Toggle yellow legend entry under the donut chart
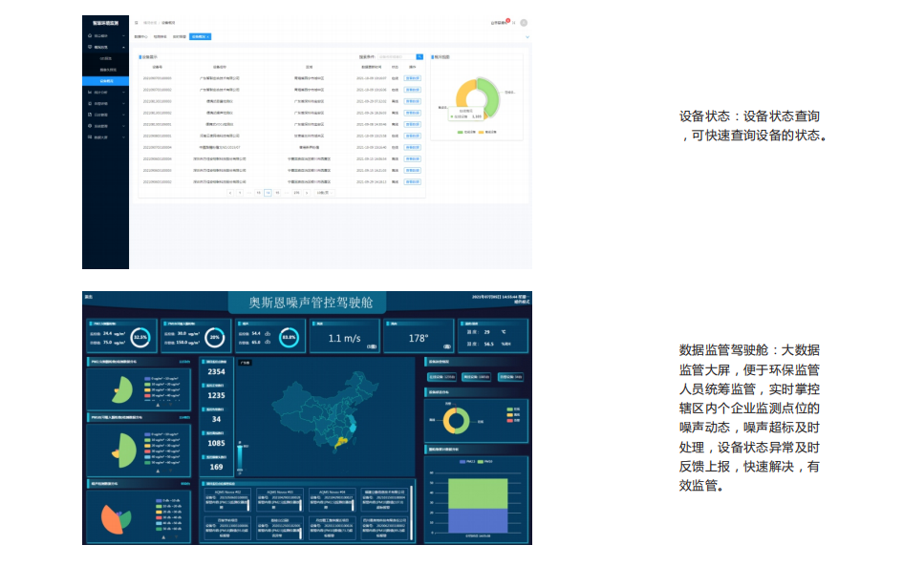The width and height of the screenshot is (903, 566). coord(487,133)
